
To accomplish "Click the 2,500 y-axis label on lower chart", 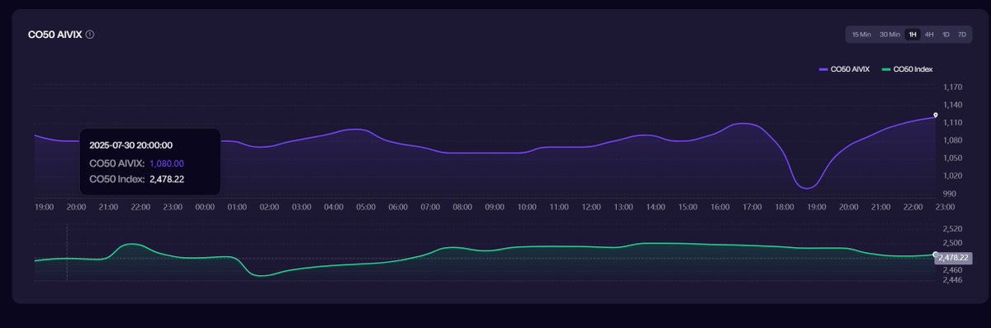I will 952,243.
